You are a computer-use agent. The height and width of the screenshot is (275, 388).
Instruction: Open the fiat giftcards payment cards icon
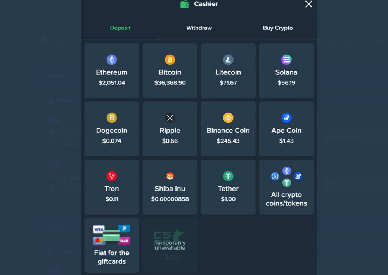112,235
